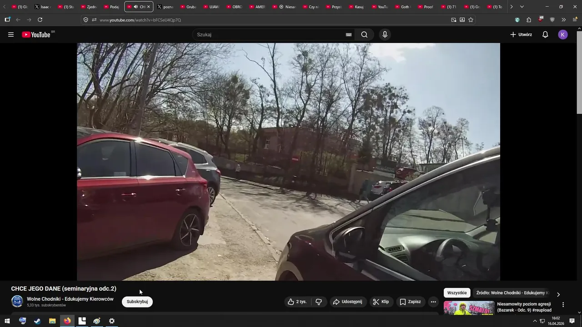
Task: Go forward with browser forward arrow
Action: click(29, 20)
